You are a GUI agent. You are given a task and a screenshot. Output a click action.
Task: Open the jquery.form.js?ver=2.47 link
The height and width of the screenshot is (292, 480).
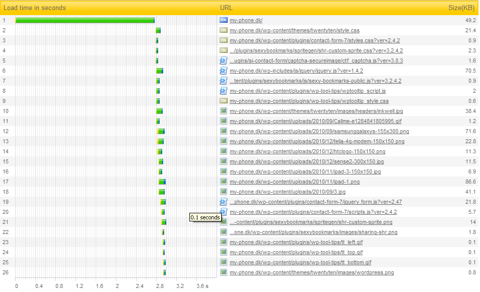pos(316,203)
